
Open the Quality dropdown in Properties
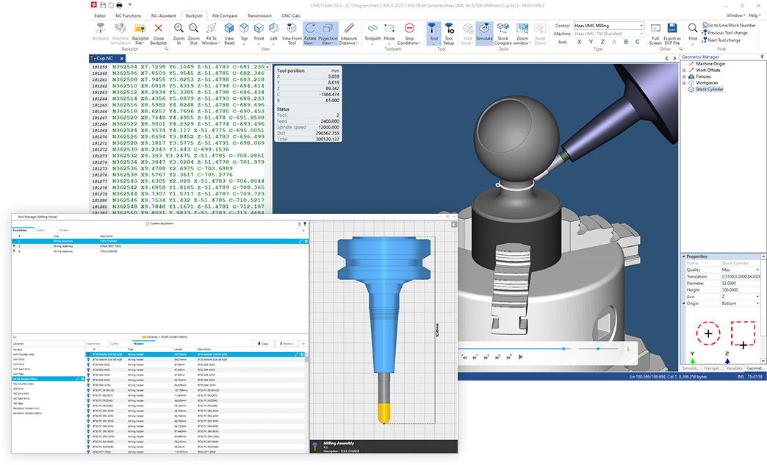741,270
